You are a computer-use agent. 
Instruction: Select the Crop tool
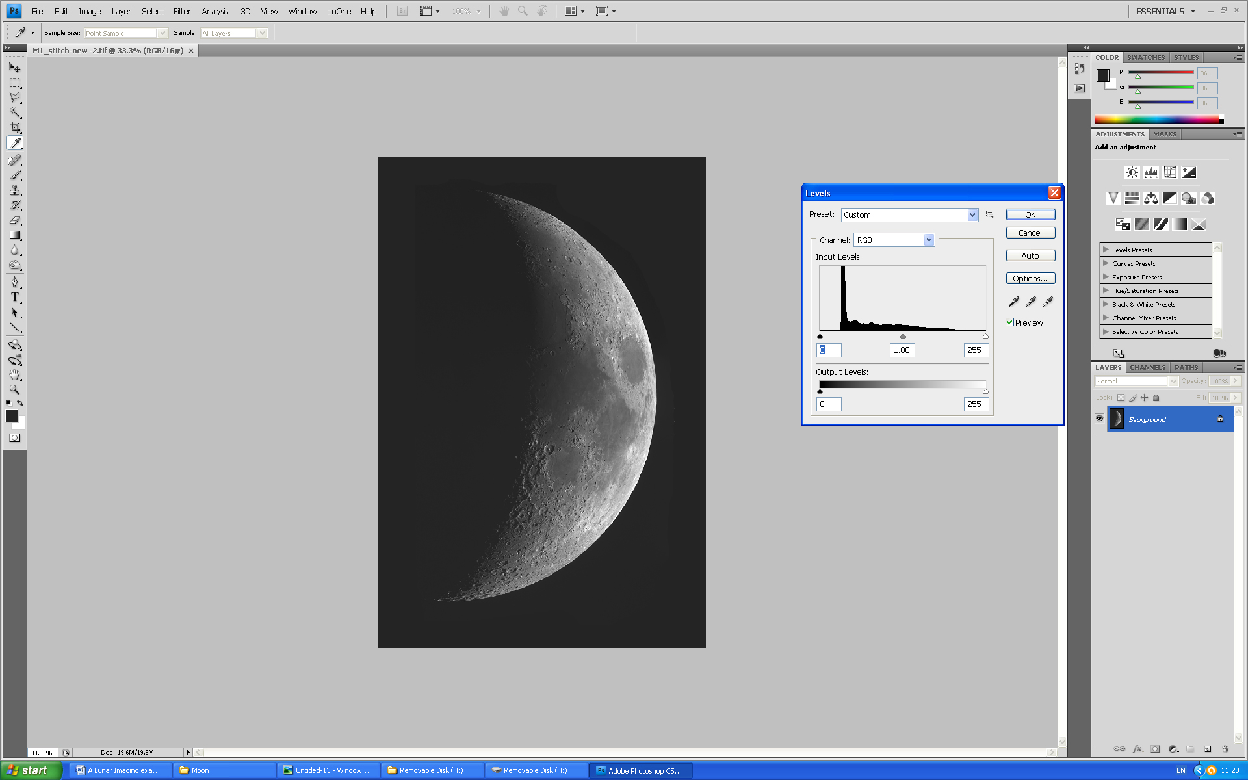15,127
